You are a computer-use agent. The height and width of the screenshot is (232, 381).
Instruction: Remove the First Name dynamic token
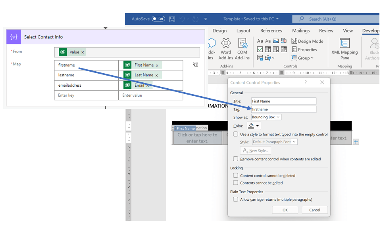tap(157, 65)
